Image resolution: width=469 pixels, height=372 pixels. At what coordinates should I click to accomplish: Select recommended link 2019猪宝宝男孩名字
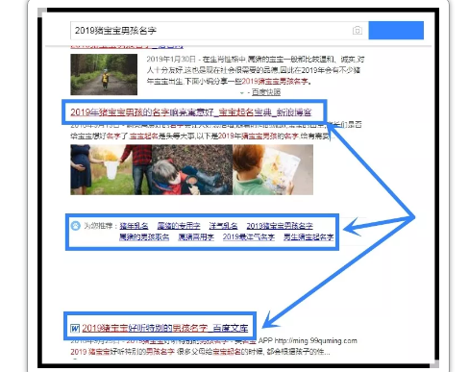click(280, 226)
